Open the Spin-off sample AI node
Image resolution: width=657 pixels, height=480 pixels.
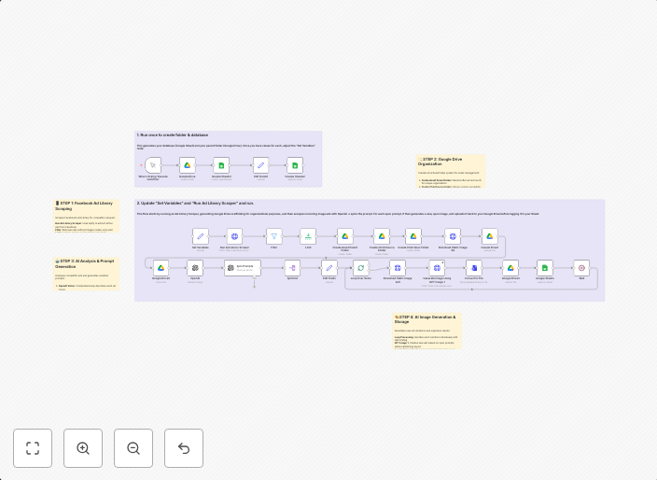[243, 268]
